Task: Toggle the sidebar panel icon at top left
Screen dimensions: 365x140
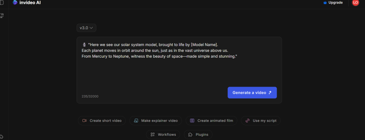Action: pos(2,3)
